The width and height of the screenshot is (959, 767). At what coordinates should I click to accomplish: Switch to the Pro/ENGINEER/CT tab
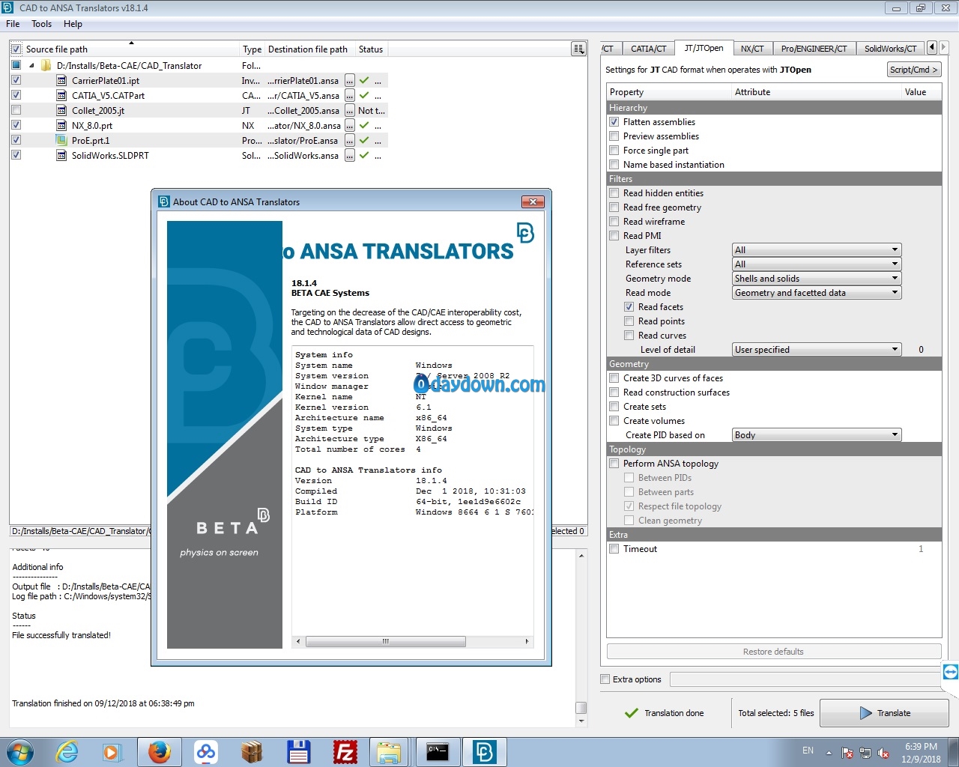814,49
